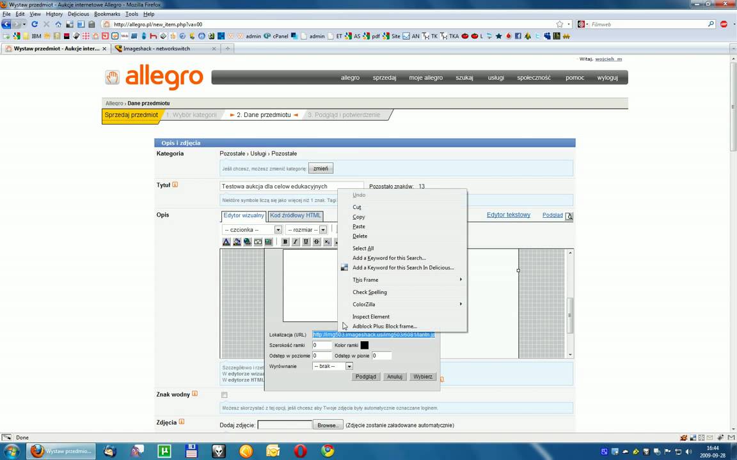Expand the czcionka font dropdown
Screen dimensions: 737x460
(278, 229)
